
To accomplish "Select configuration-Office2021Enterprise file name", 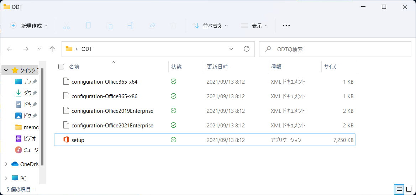I will [x=112, y=126].
